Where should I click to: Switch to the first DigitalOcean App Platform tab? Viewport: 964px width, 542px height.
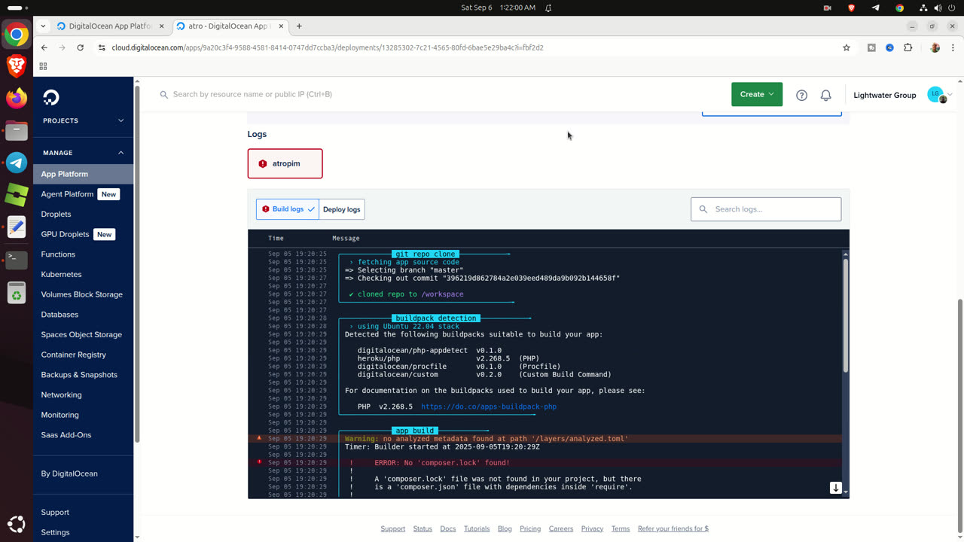111,26
